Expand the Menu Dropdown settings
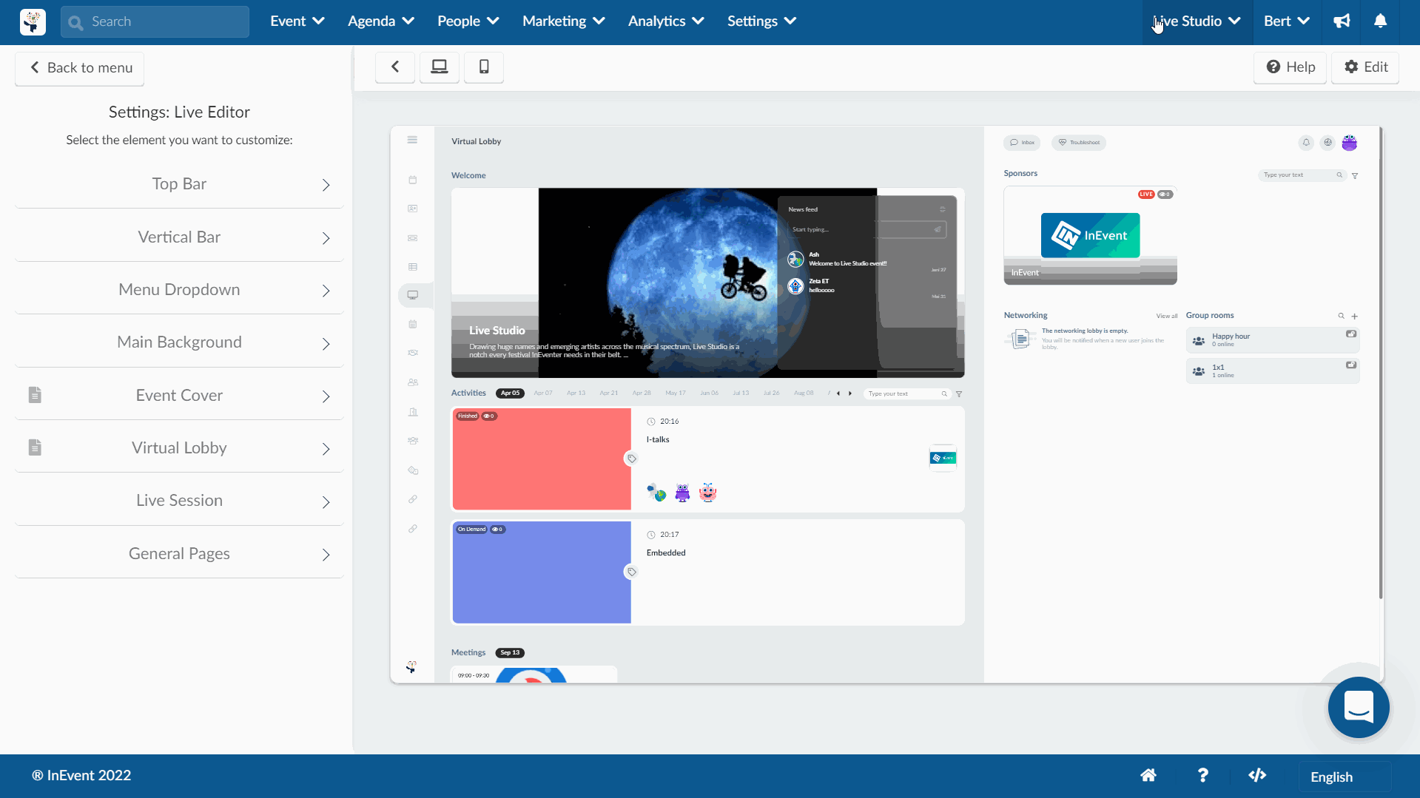 179,290
